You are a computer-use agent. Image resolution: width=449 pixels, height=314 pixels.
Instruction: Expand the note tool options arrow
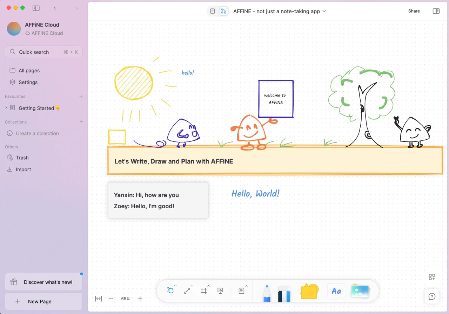click(x=246, y=286)
